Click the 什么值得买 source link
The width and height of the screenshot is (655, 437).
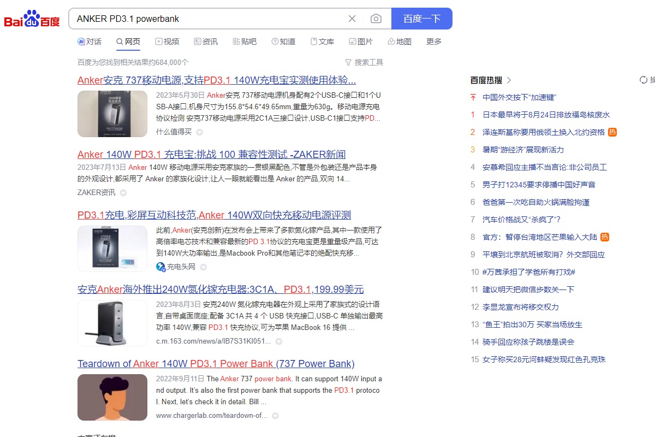point(174,132)
